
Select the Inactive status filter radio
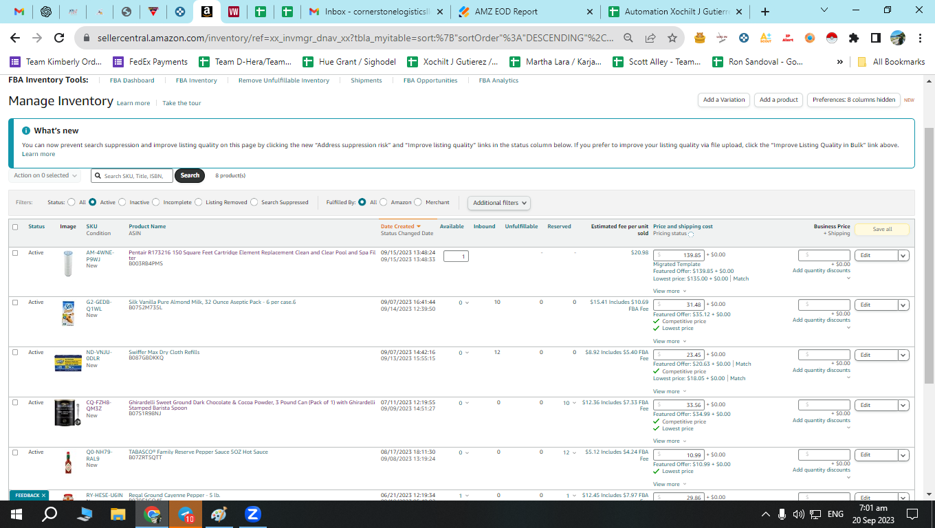tap(122, 202)
